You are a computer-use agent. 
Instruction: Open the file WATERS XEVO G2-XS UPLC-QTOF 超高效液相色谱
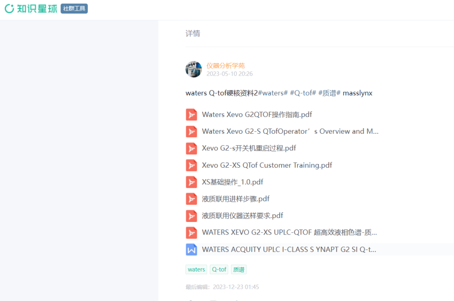tap(290, 232)
